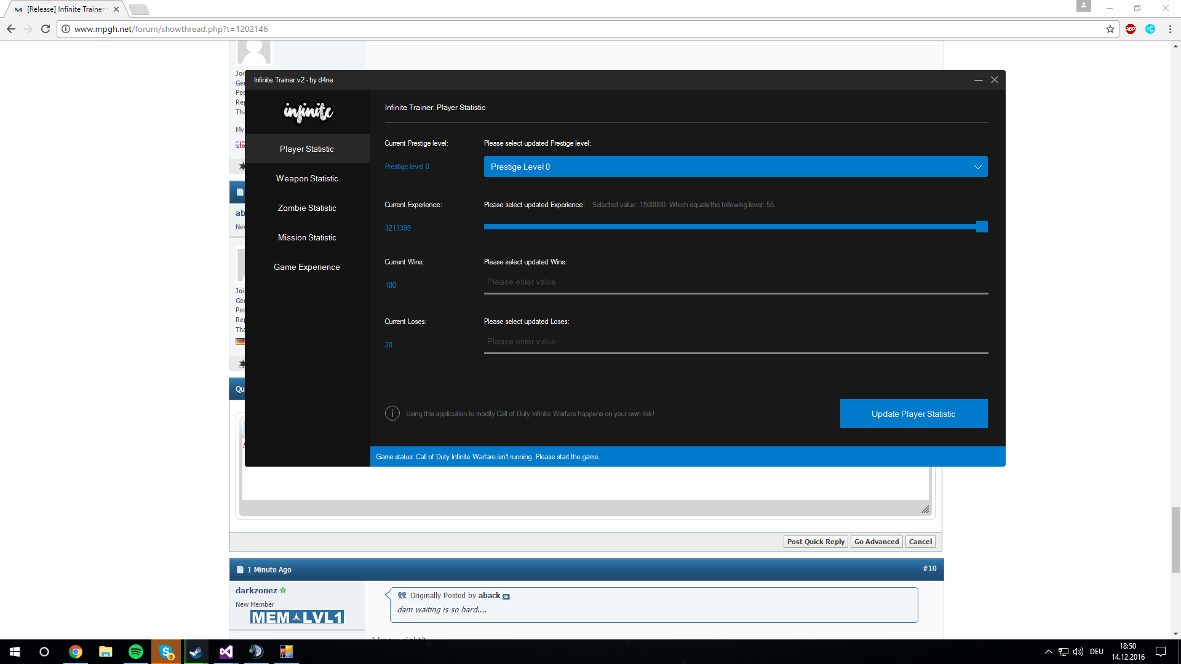Click the updated Wins input field
The width and height of the screenshot is (1181, 664).
736,282
